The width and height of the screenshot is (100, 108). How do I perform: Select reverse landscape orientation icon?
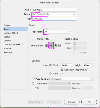60,46
